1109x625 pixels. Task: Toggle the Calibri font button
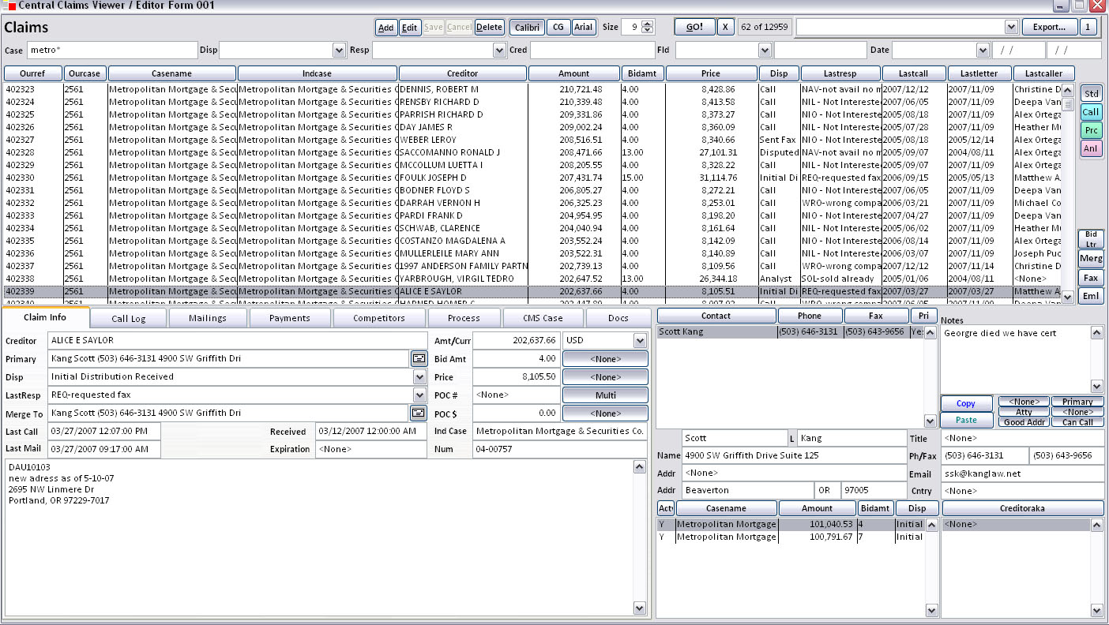pos(527,27)
